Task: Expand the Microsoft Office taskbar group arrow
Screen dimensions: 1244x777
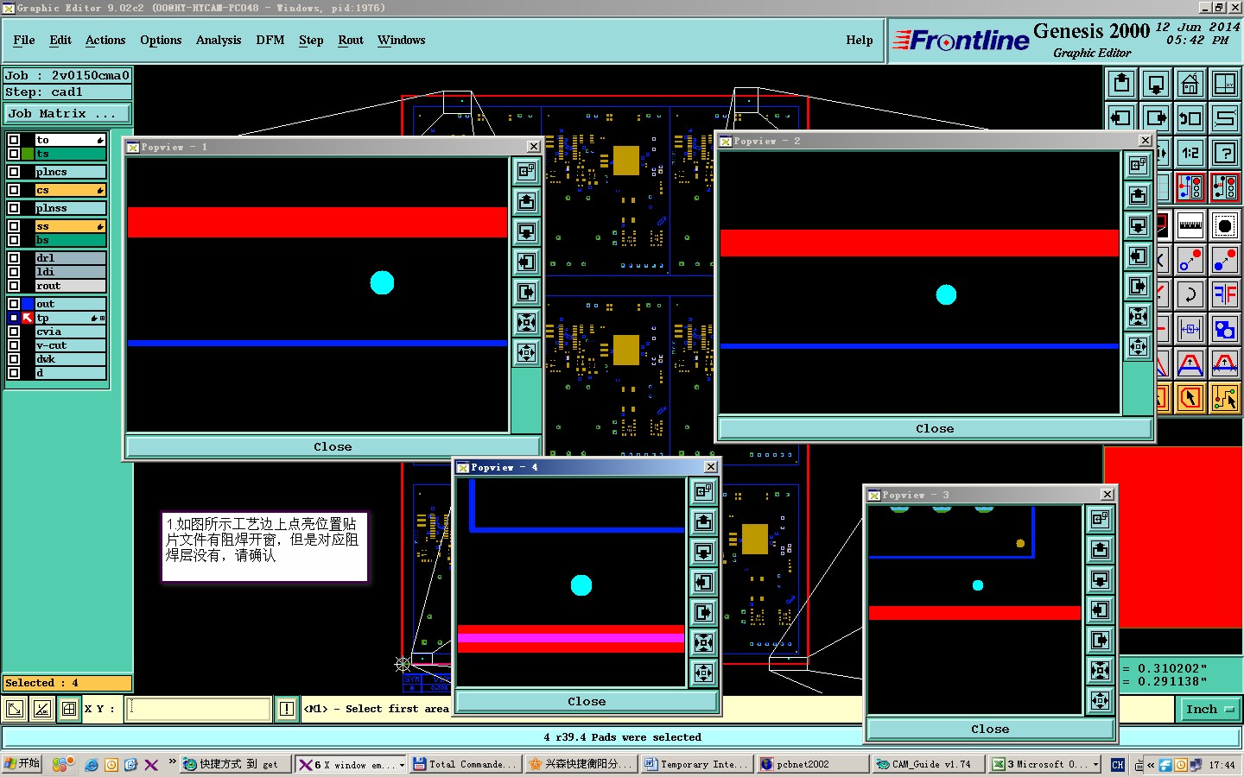Action: coord(1095,765)
